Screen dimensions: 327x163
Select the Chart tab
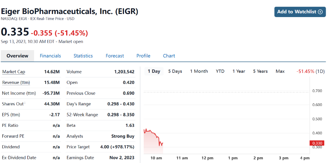(169, 56)
